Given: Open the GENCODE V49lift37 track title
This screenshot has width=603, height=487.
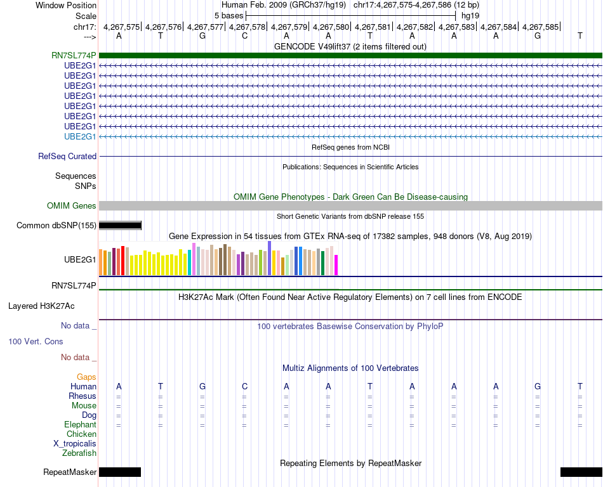Looking at the screenshot, I should click(x=350, y=46).
